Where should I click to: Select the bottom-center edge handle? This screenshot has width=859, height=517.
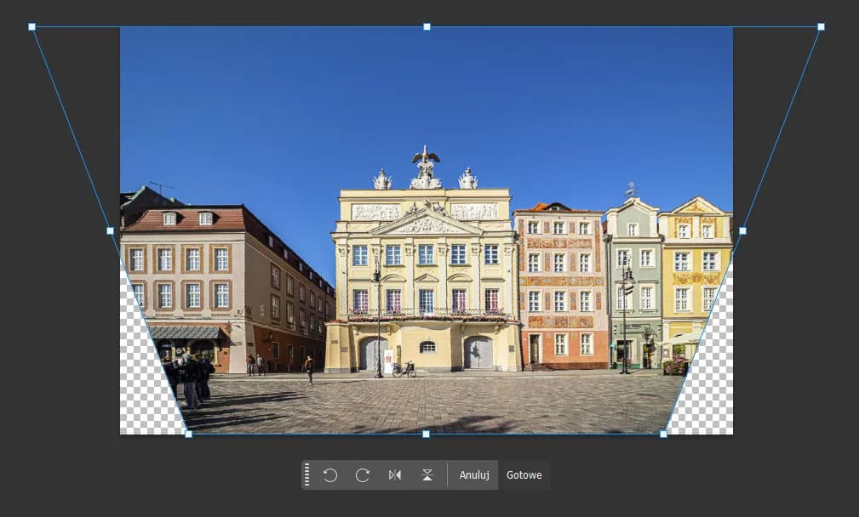click(x=424, y=435)
